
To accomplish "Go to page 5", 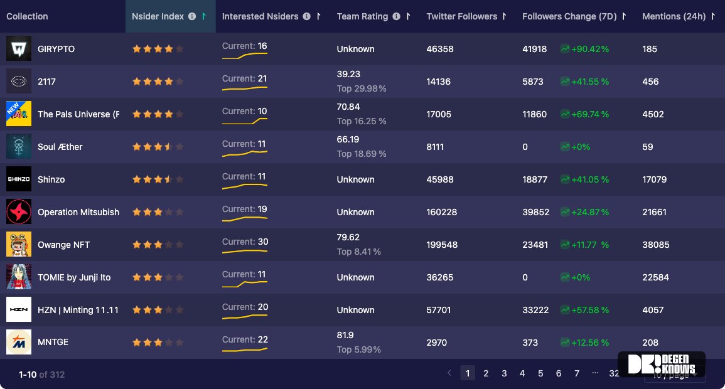I will pyautogui.click(x=540, y=373).
